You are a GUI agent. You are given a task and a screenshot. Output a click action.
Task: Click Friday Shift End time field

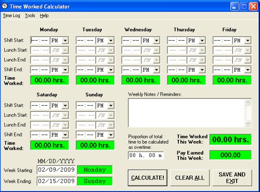point(223,70)
